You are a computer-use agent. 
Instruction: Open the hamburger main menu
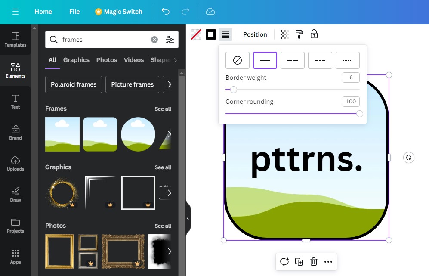click(x=15, y=12)
